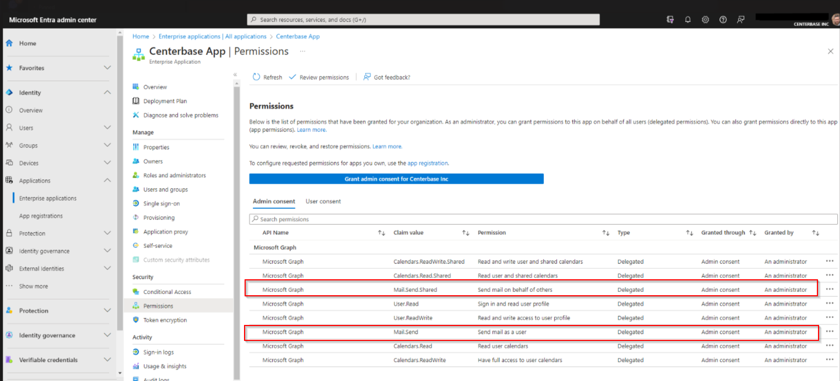Collapse the Identity section chevron
The image size is (840, 381).
107,92
